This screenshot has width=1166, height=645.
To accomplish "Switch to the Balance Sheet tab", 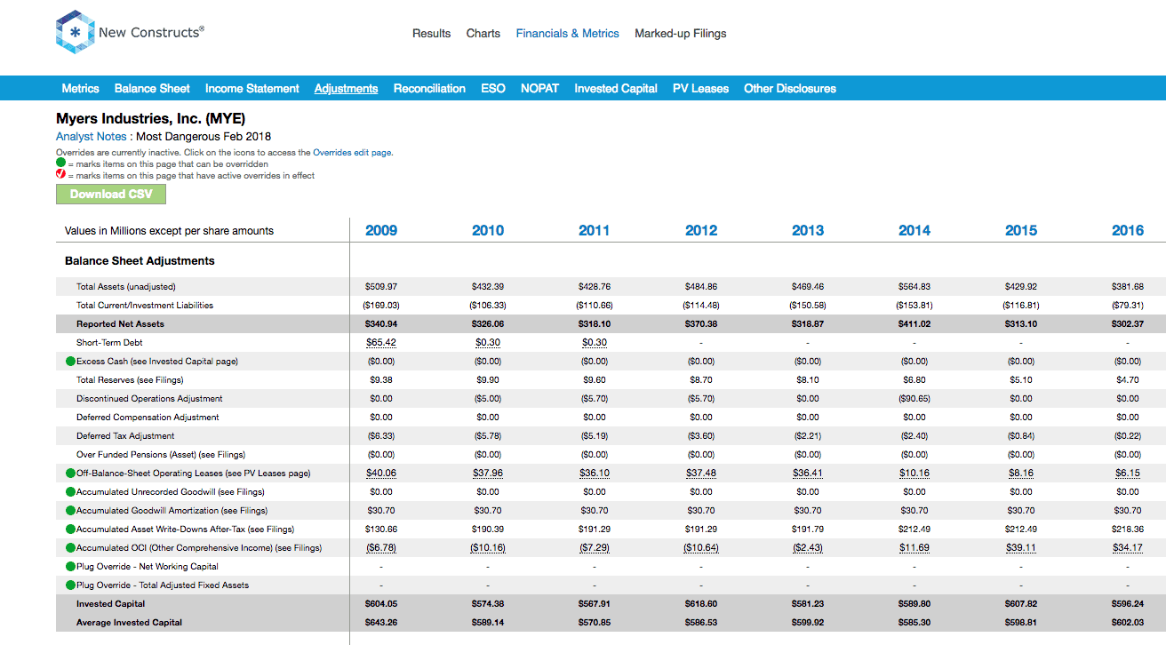I will click(152, 89).
